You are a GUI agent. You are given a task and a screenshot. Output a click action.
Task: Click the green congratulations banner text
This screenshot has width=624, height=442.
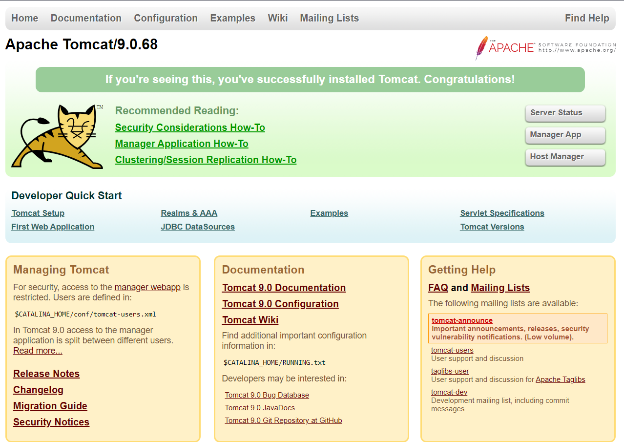310,79
